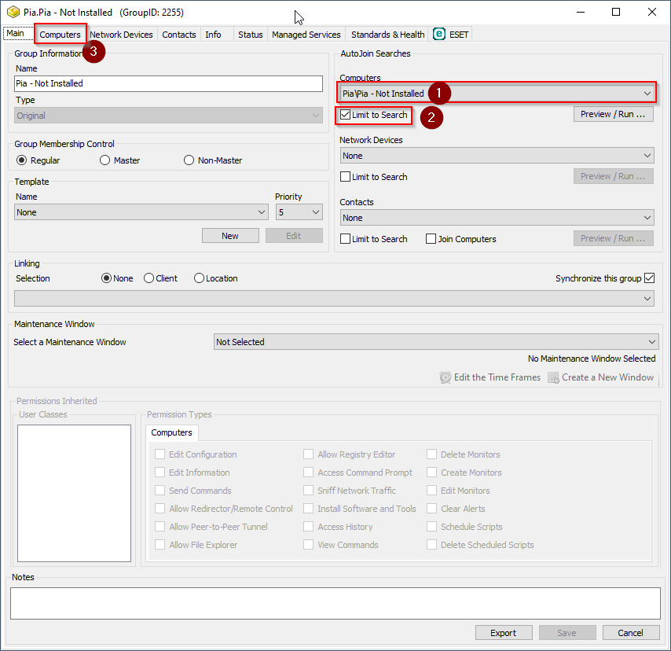This screenshot has height=651, width=671.
Task: Click the New template button
Action: (230, 236)
